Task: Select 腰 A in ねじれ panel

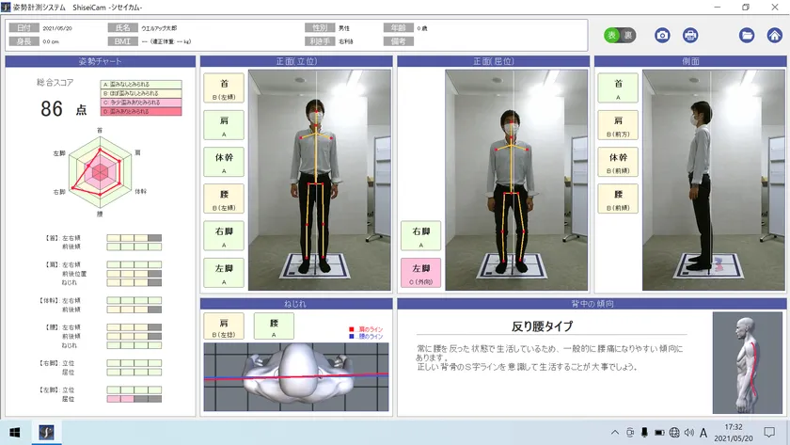Action: point(274,326)
